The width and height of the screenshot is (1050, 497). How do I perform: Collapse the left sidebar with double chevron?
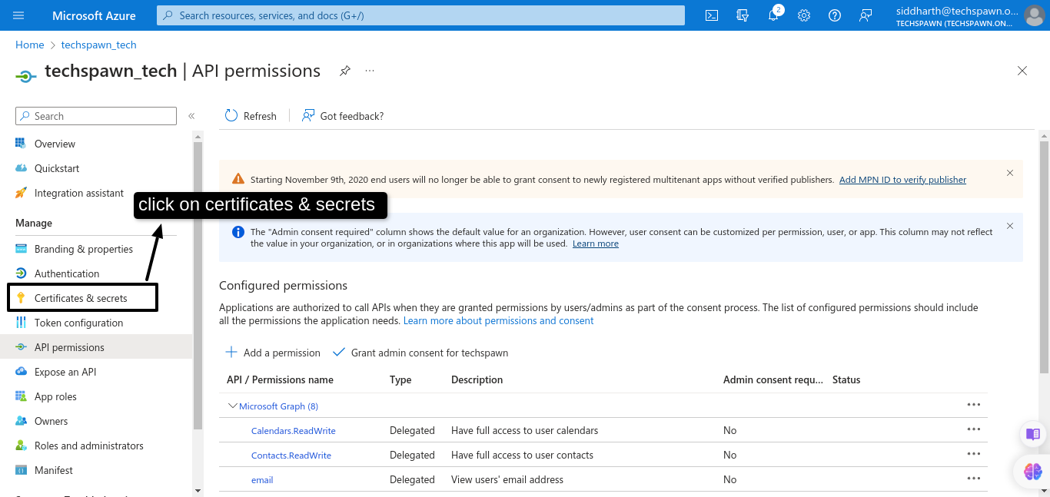click(191, 116)
